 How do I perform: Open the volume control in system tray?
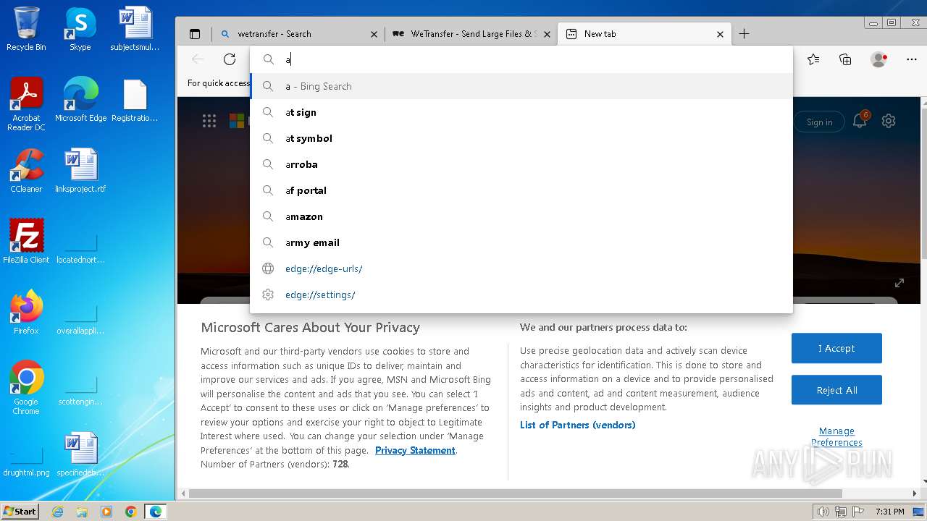point(823,512)
